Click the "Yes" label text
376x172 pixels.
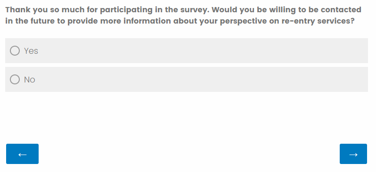[x=31, y=51]
